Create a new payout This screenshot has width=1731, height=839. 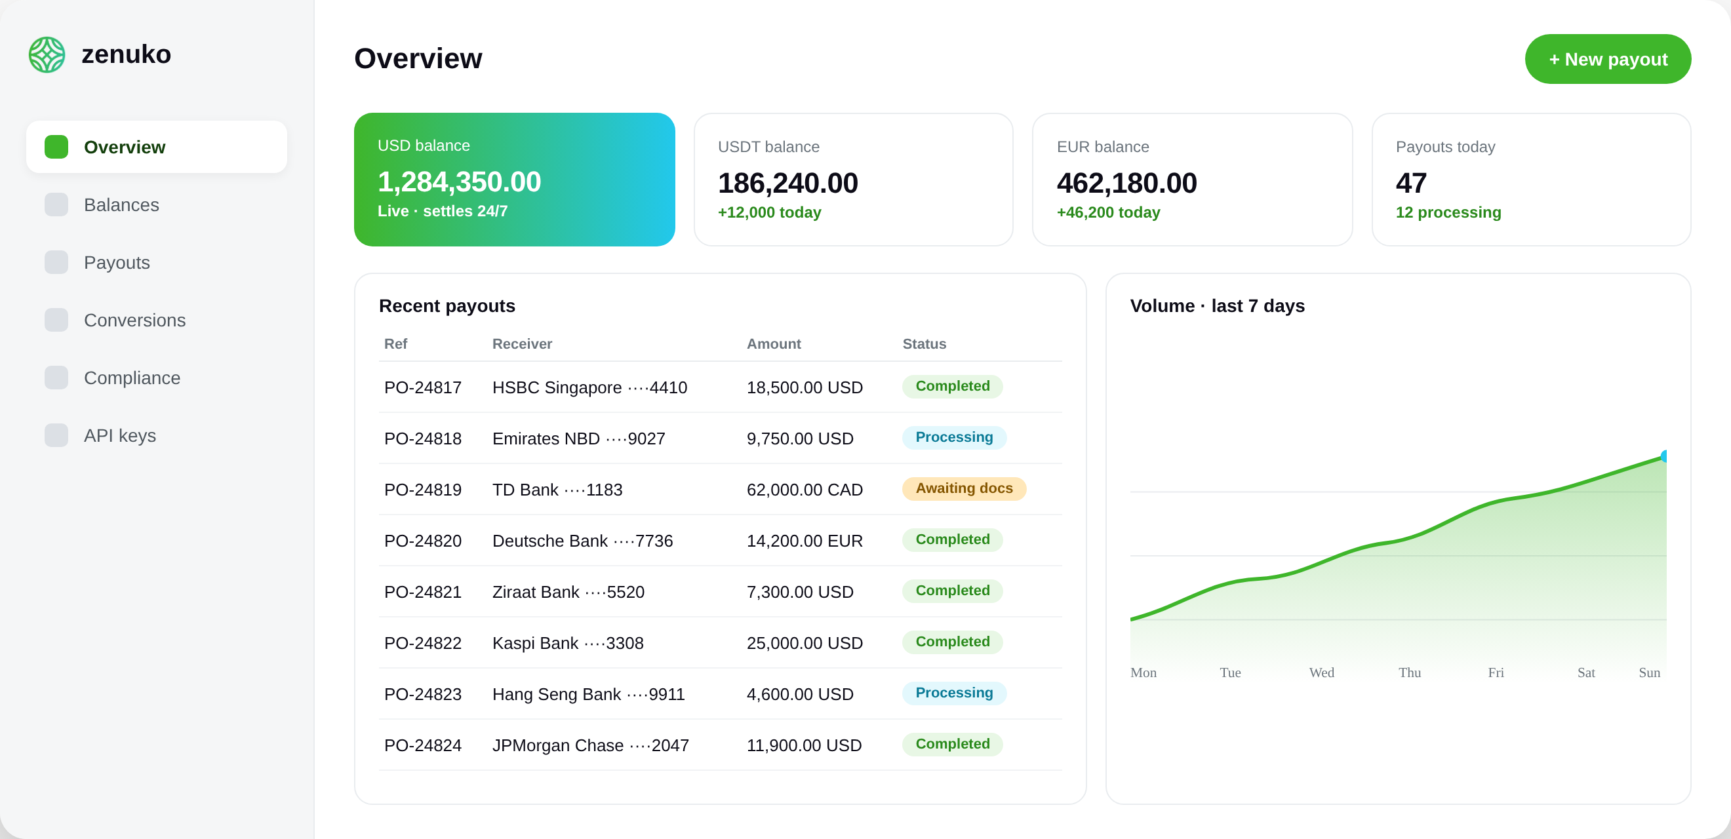tap(1607, 59)
